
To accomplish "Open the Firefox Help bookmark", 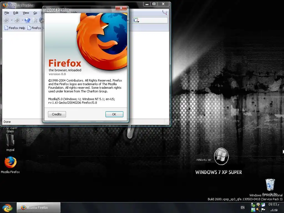I will click(x=15, y=28).
